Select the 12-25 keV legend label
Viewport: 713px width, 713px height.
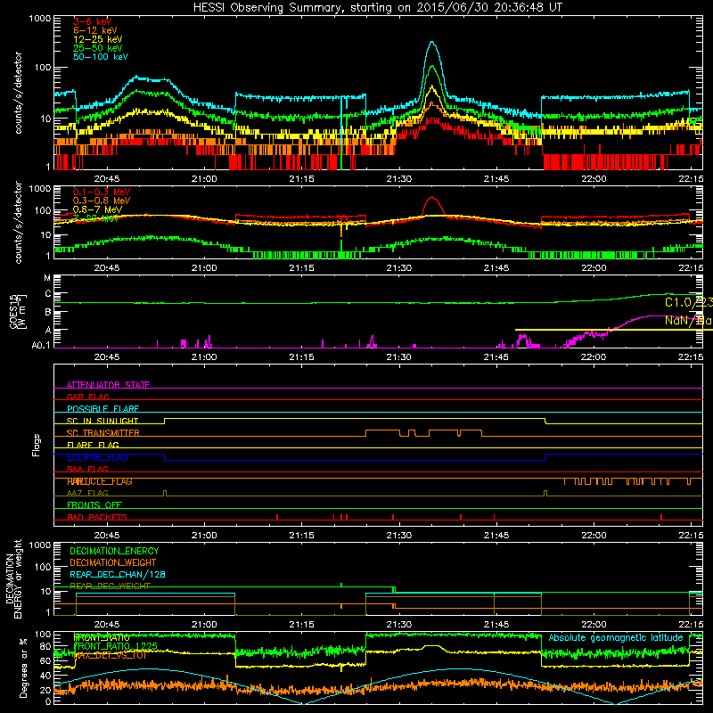pyautogui.click(x=98, y=39)
